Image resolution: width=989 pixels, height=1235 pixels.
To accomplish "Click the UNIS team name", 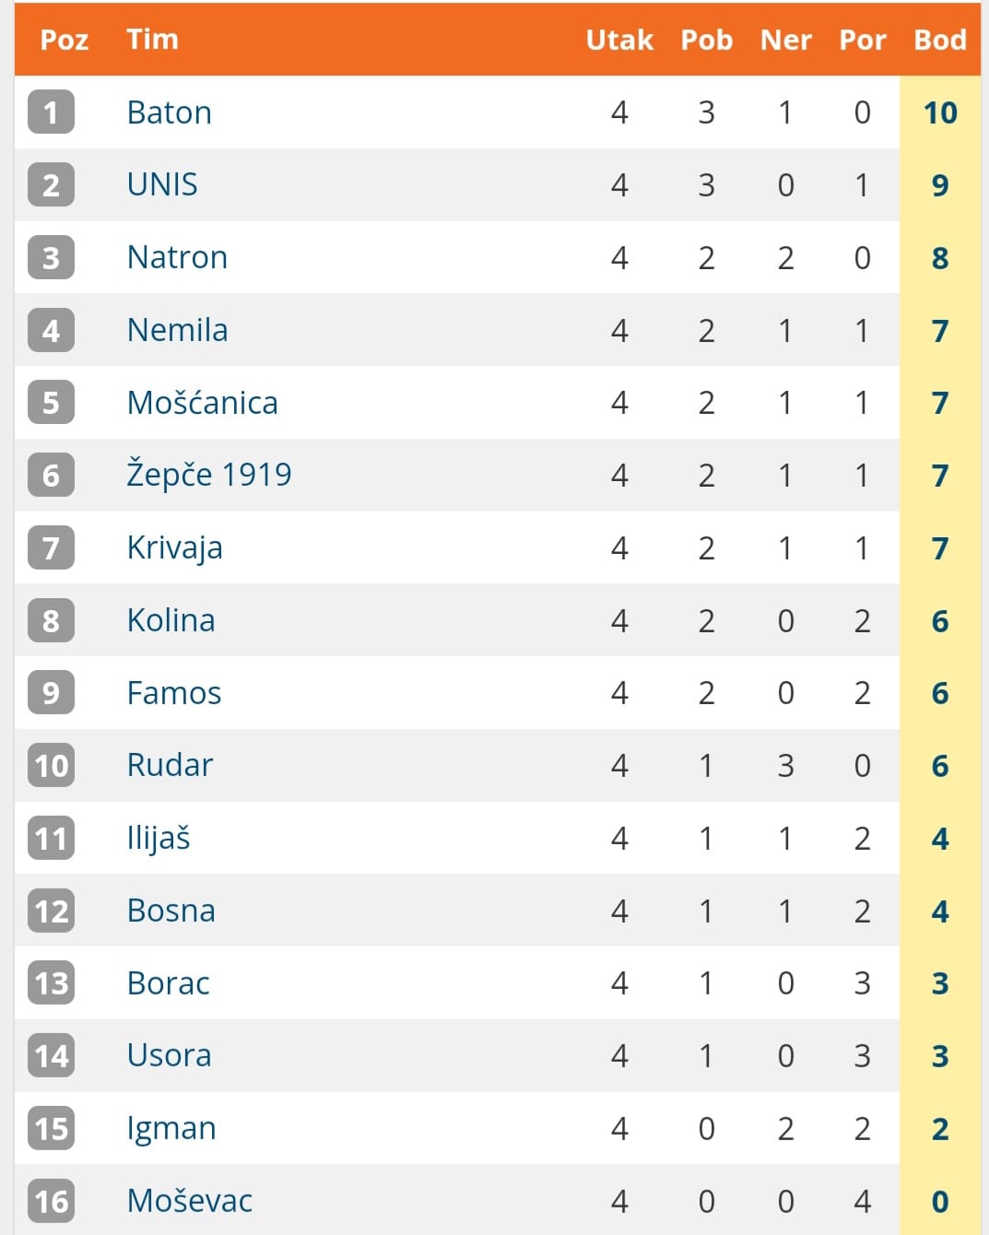I will [162, 184].
